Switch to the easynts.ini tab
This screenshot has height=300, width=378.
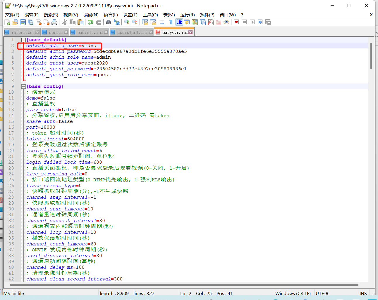tap(90, 32)
